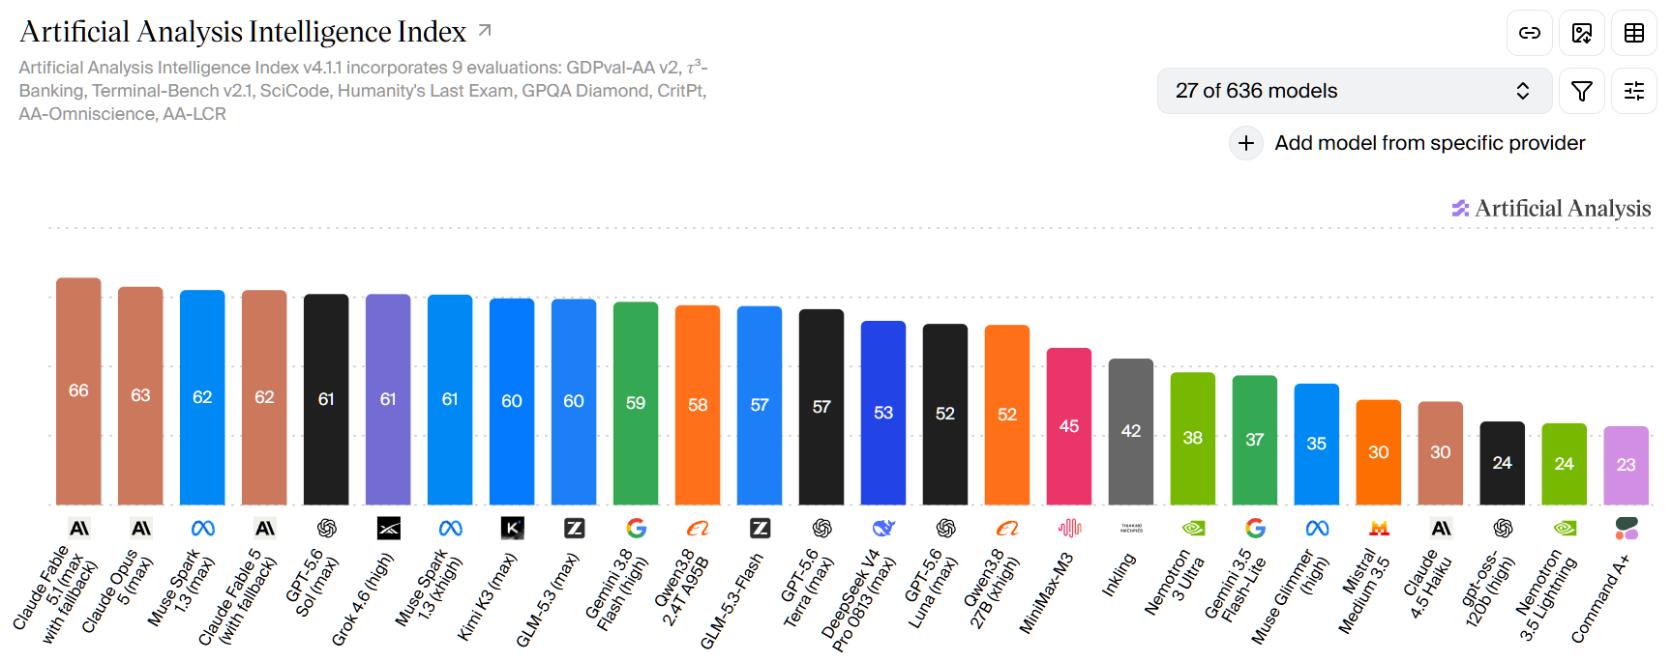Select the Claude Fable 5.1 bar scoring 66
This screenshot has height=662, width=1672.
tap(78, 391)
